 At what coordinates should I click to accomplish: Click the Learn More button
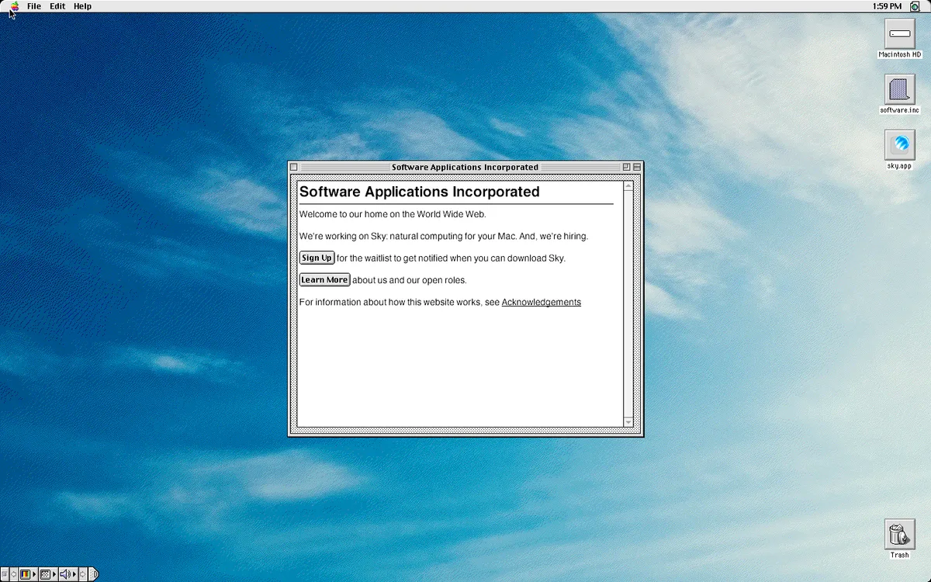point(324,279)
